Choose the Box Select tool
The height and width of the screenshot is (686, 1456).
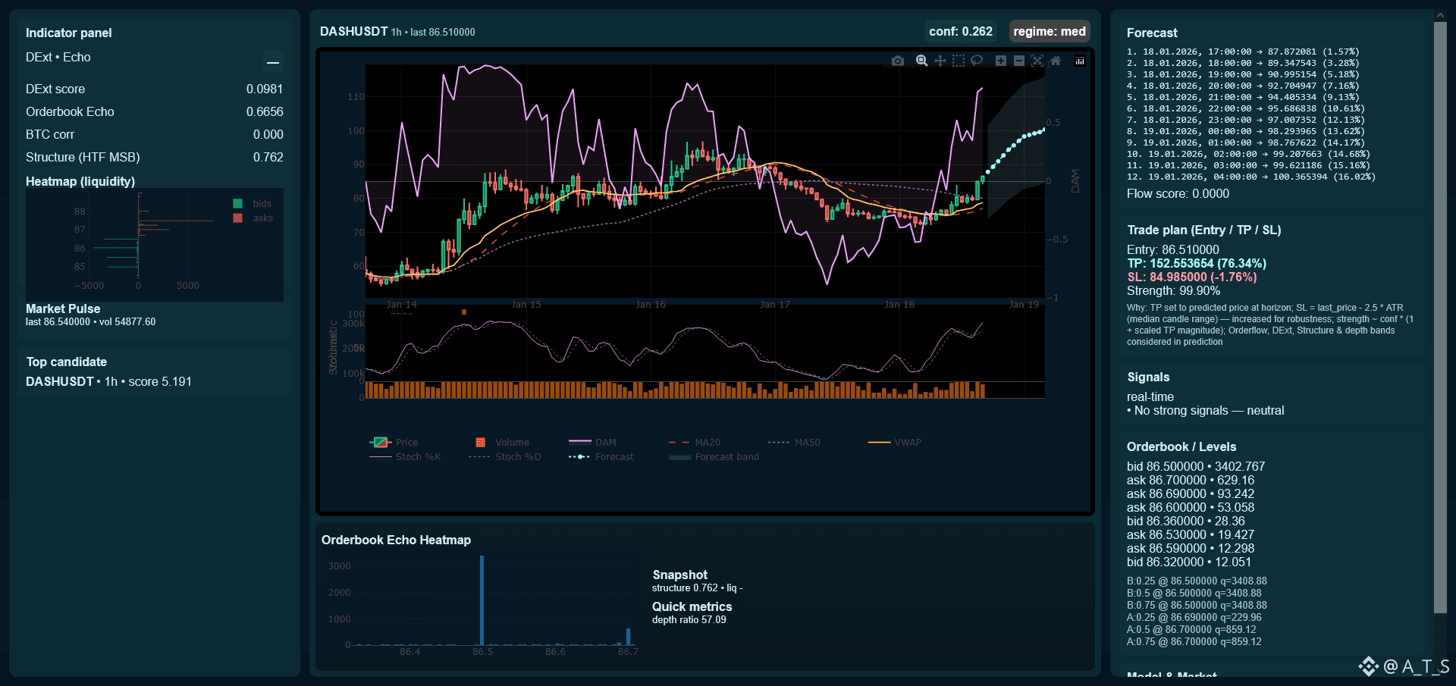click(x=959, y=61)
